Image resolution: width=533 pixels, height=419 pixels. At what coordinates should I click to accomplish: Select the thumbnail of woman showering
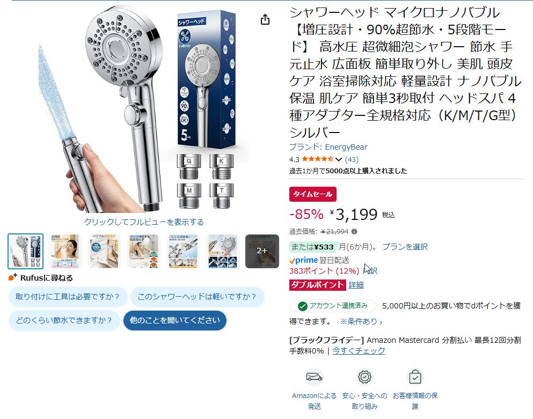coord(65,251)
